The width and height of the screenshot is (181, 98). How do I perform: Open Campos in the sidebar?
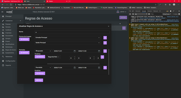tap(8, 38)
